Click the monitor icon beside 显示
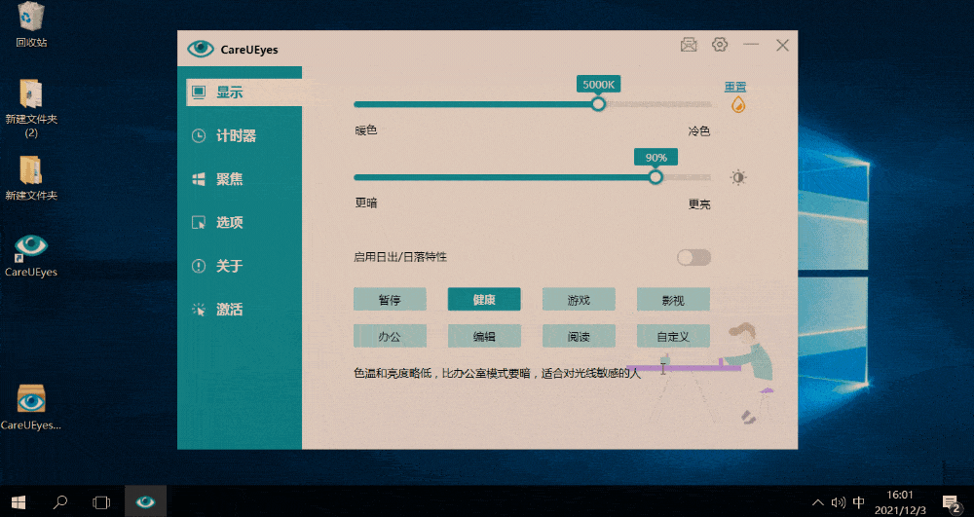 click(x=199, y=92)
